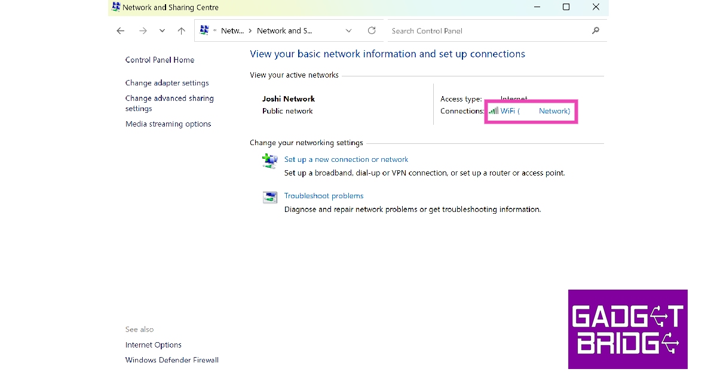The height and width of the screenshot is (375, 717).
Task: Expand the address bar history dropdown
Action: 349,30
